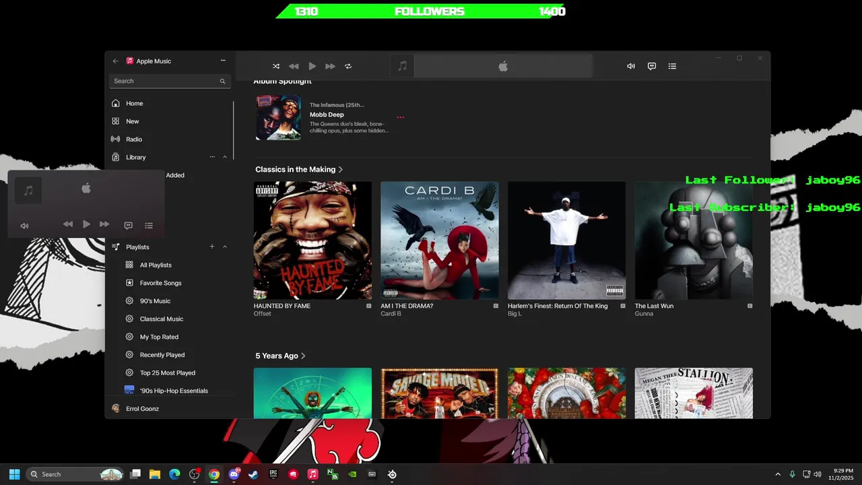Screen dimensions: 862x485
Task: Click the taskbar Search box
Action: pyautogui.click(x=75, y=474)
